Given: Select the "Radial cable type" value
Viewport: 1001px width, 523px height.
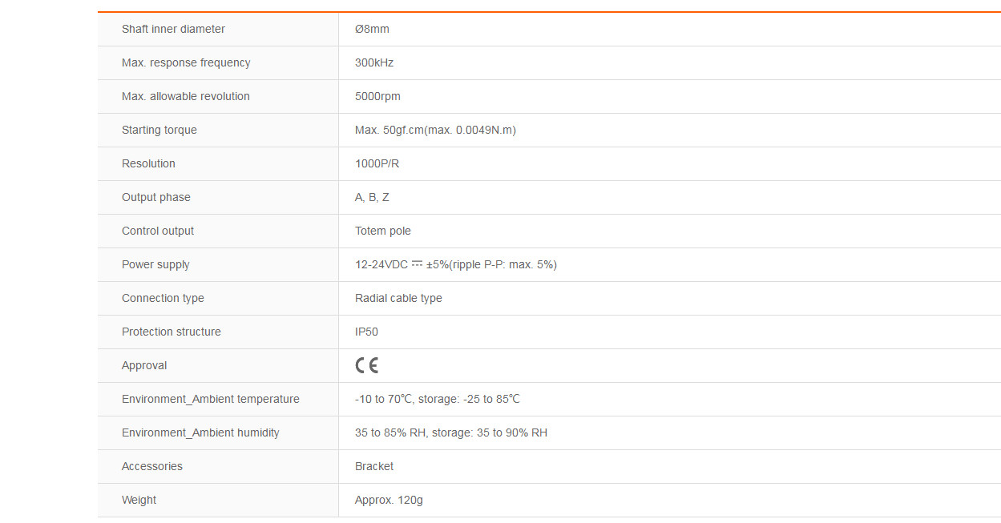Looking at the screenshot, I should point(398,298).
